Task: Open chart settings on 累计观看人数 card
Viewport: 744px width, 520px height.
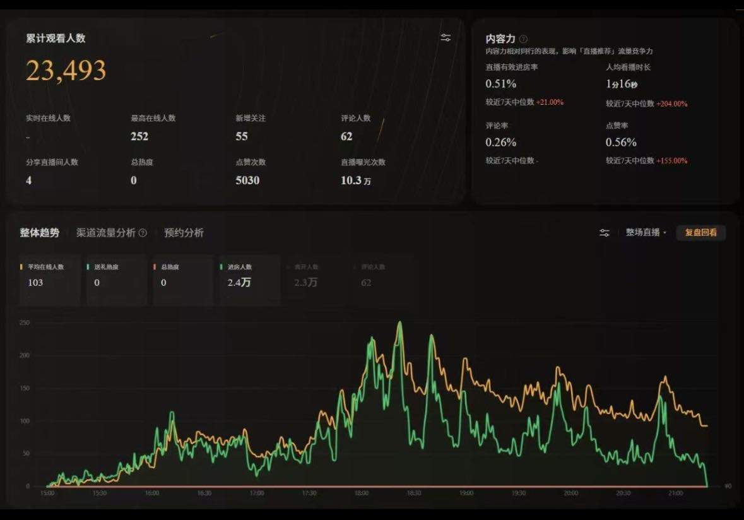Action: pos(445,37)
